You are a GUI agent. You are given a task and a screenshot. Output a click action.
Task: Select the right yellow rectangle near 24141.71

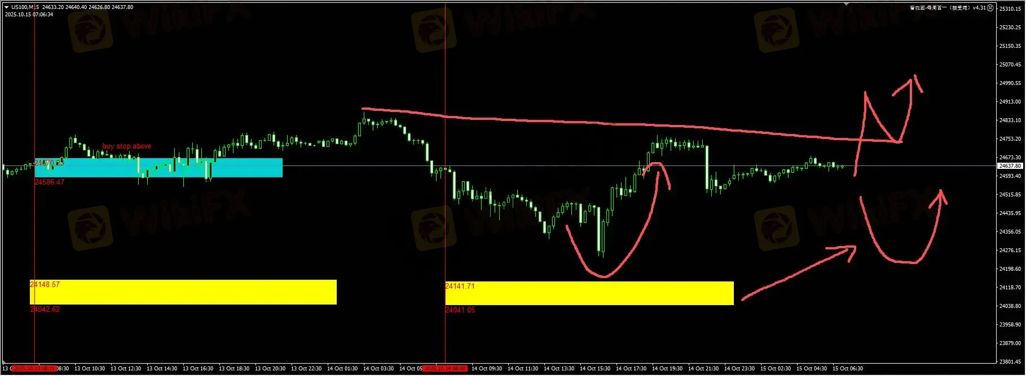click(x=589, y=293)
